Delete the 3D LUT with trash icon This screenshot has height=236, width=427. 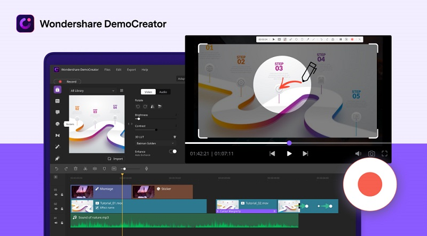(x=175, y=137)
